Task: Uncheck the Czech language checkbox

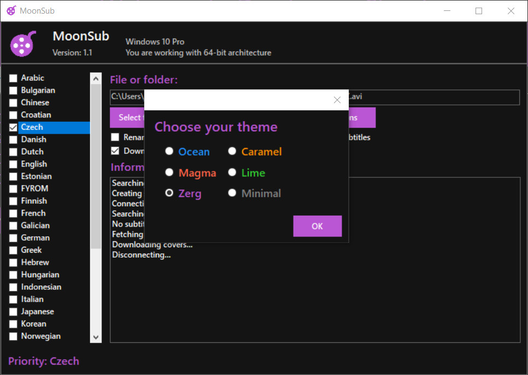Action: tap(13, 127)
